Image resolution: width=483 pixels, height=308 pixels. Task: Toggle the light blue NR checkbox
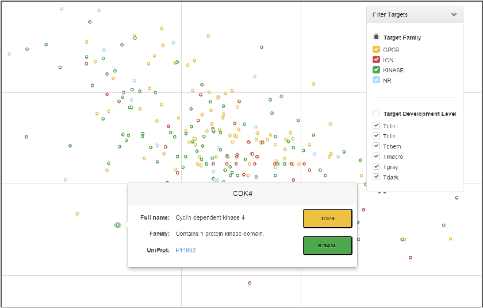pyautogui.click(x=376, y=80)
